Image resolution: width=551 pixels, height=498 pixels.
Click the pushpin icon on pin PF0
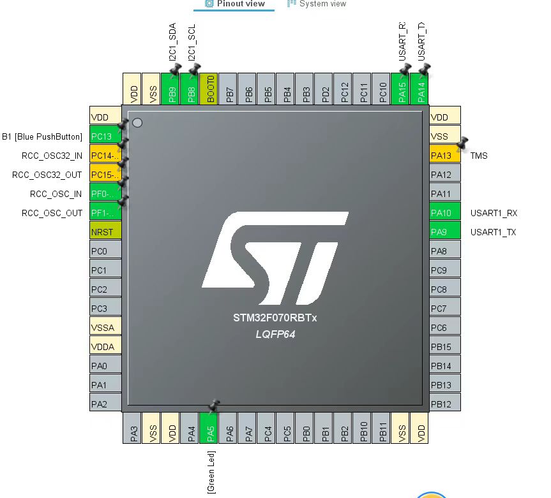click(x=123, y=182)
